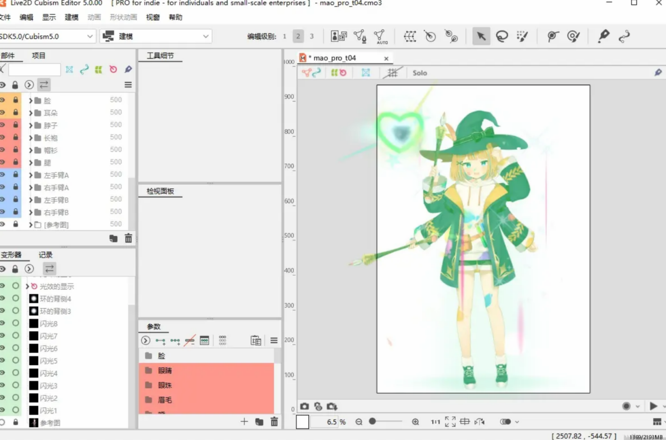
Task: Select the 眼睛 parameter group
Action: click(206, 370)
